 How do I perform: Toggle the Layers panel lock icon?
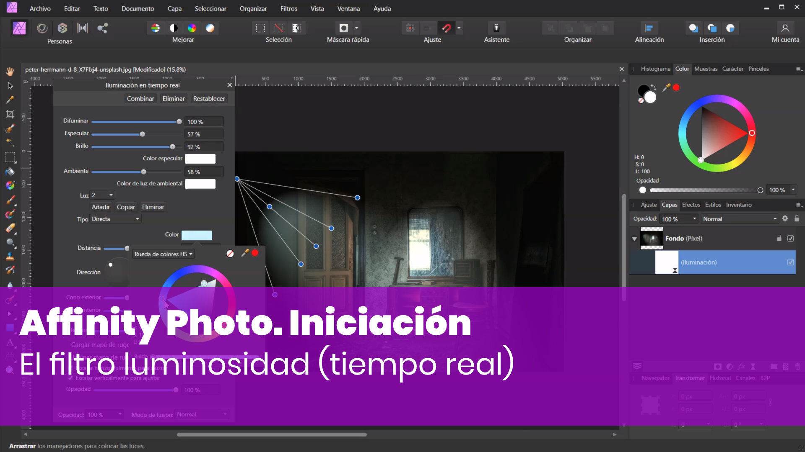(x=797, y=218)
